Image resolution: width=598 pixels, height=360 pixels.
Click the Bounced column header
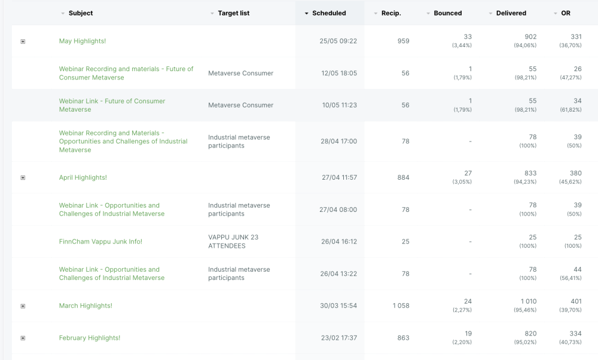point(447,13)
